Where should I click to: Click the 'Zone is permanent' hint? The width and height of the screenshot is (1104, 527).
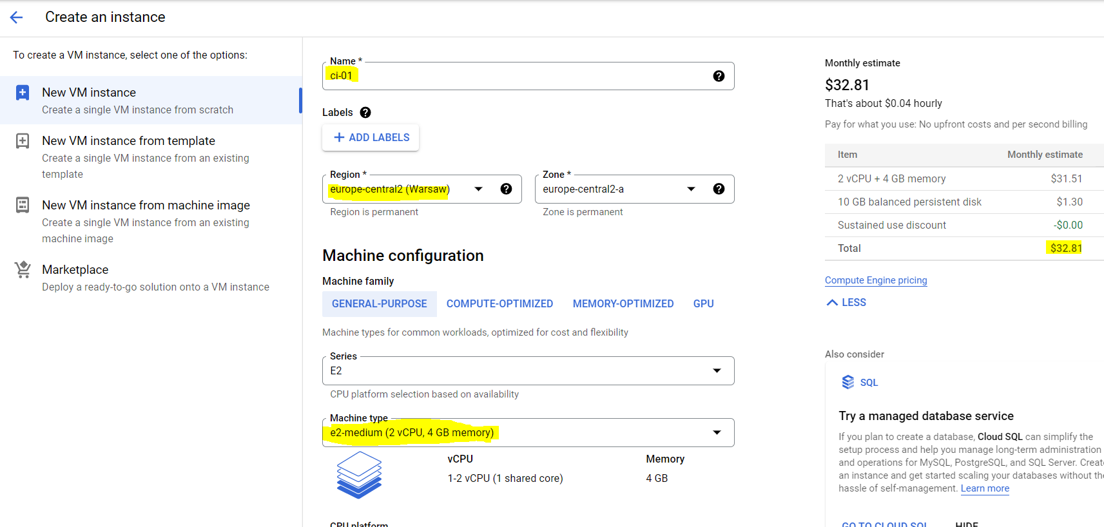(583, 212)
